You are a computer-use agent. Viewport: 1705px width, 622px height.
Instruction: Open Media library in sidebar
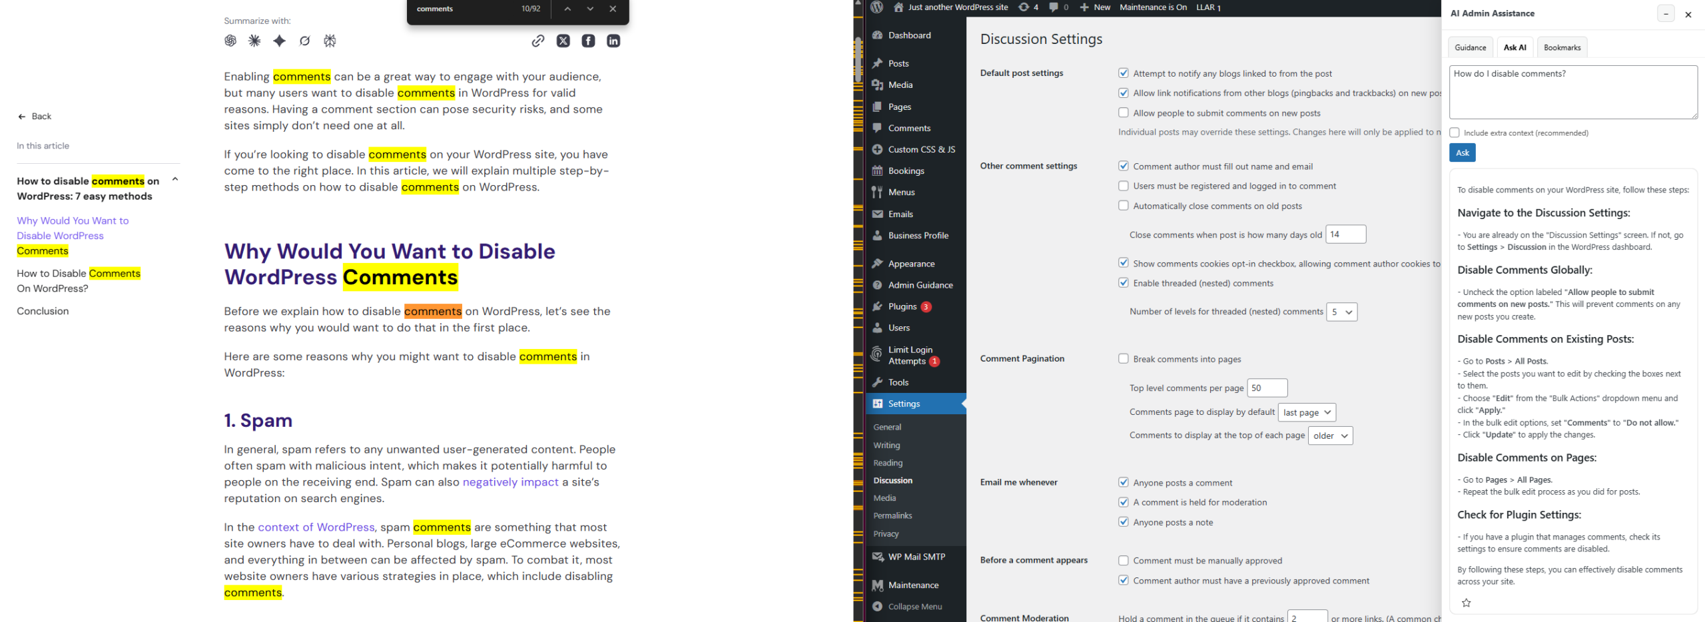916,85
